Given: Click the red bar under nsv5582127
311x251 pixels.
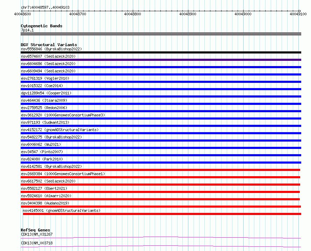Looking at the screenshot, I should pyautogui.click(x=160, y=192).
